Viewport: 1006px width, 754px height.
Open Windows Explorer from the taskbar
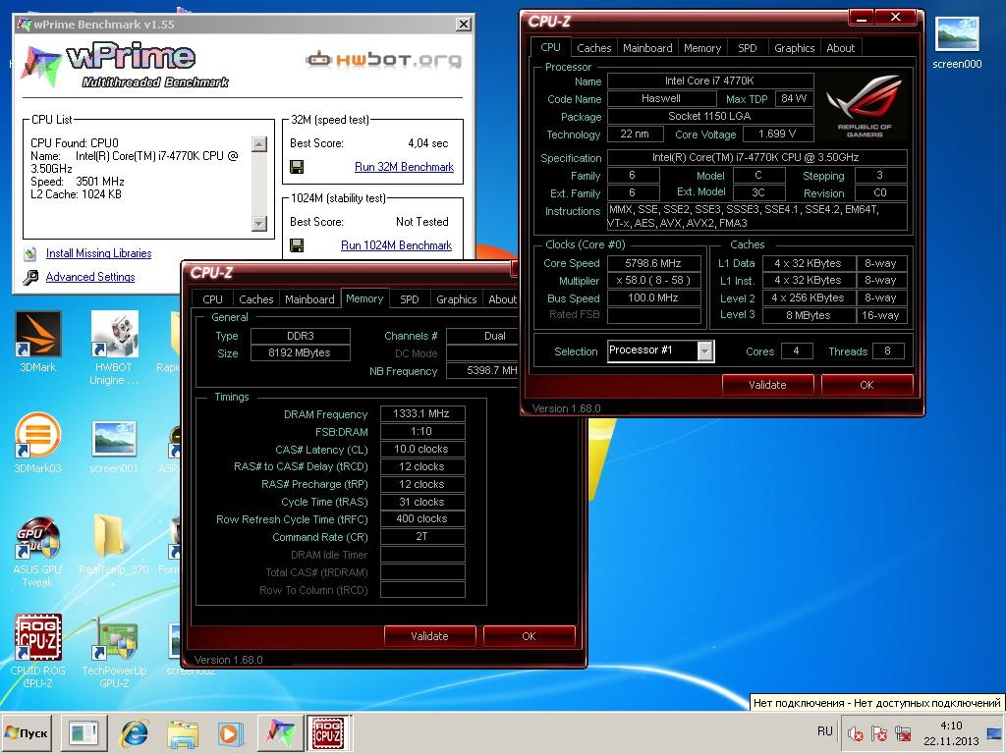182,732
